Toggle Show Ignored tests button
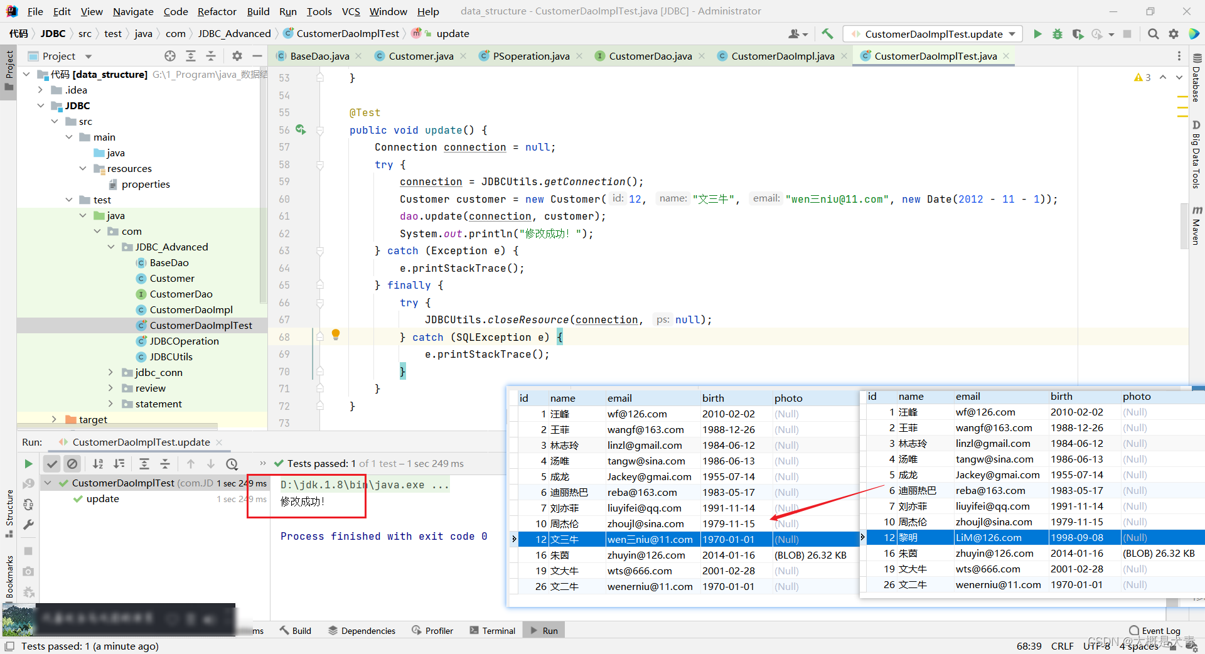Image resolution: width=1205 pixels, height=654 pixels. click(73, 464)
